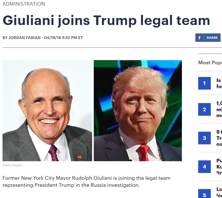The image size is (222, 198).
Task: Click the number 3 badge in Most Popular
Action: [x=204, y=138]
